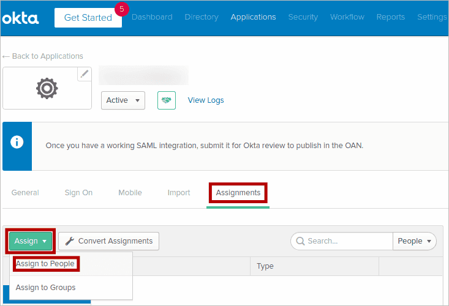The height and width of the screenshot is (306, 449).
Task: Click the pencil edit icon on app logo
Action: (85, 74)
